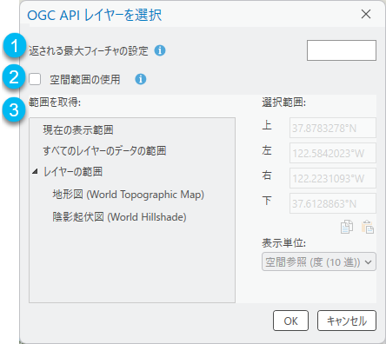The height and width of the screenshot is (344, 386).
Task: Confirm with the OK button
Action: pyautogui.click(x=290, y=321)
